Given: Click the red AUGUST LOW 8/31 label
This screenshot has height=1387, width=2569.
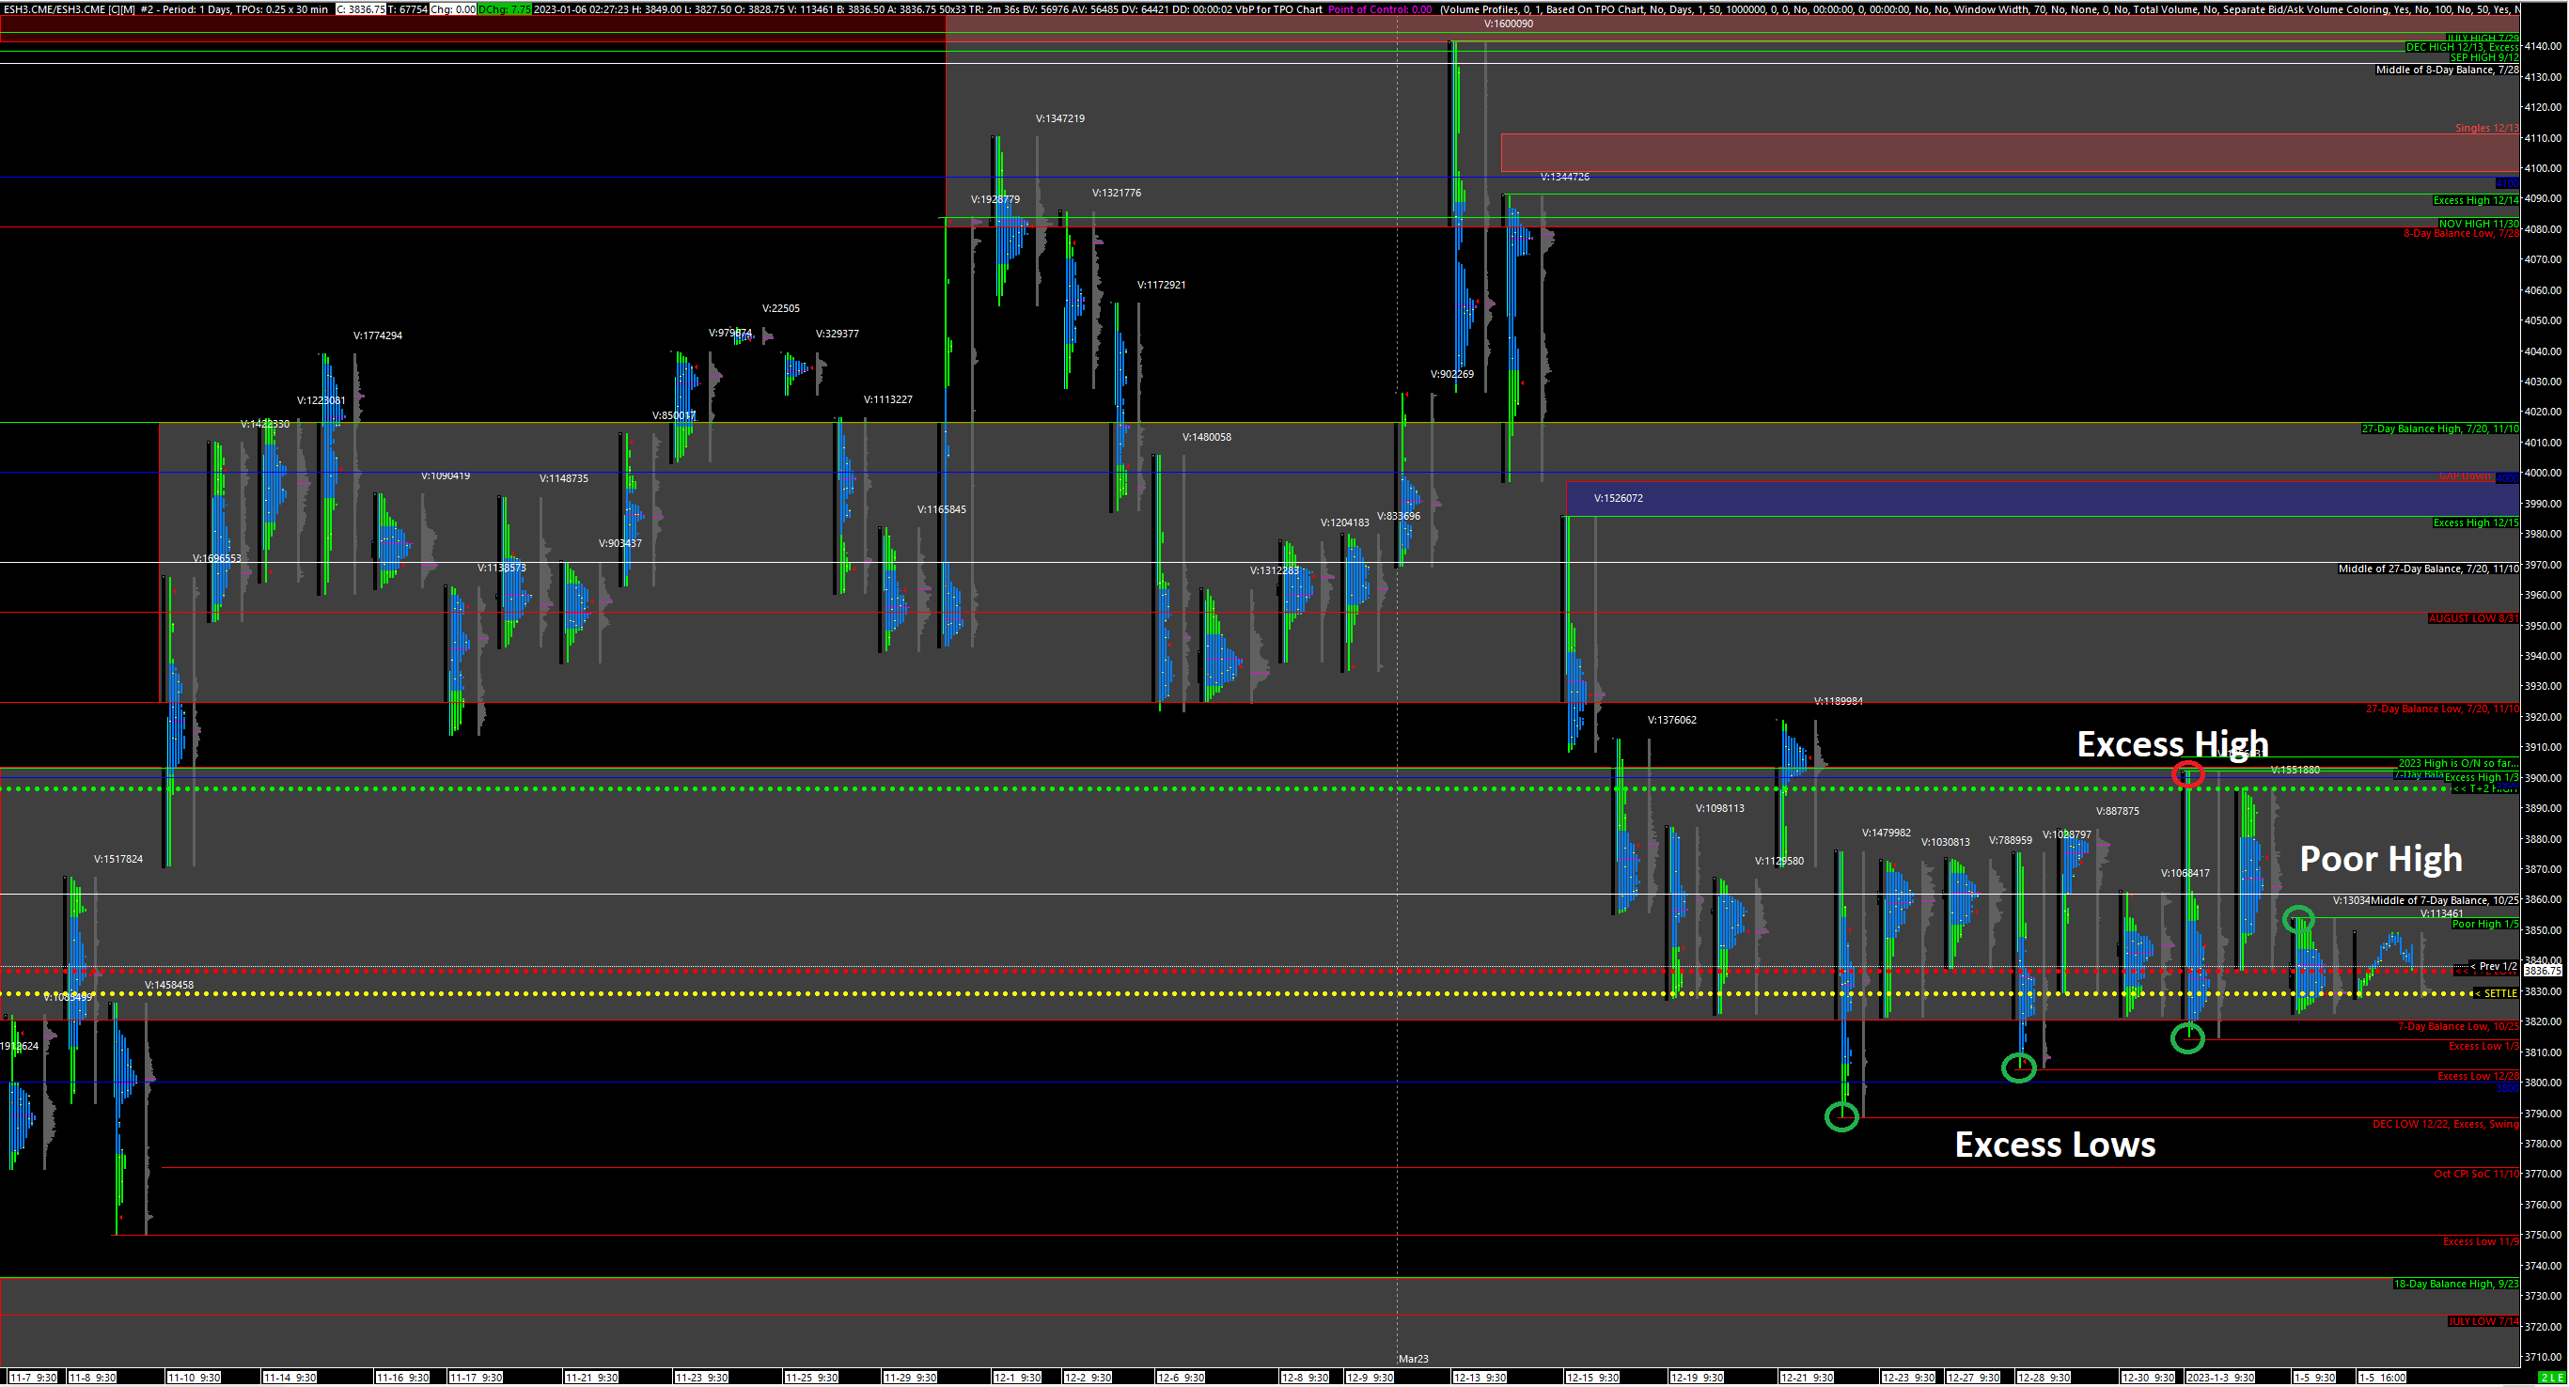Looking at the screenshot, I should (x=2472, y=618).
